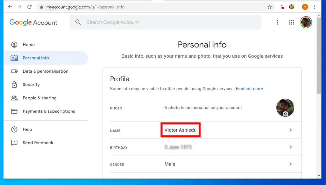
Task: Open People & sharing via its sidebar icon
Action: [x=14, y=98]
